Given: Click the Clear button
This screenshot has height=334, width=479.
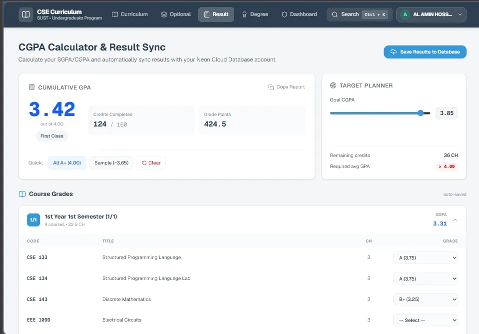Looking at the screenshot, I should pyautogui.click(x=151, y=162).
